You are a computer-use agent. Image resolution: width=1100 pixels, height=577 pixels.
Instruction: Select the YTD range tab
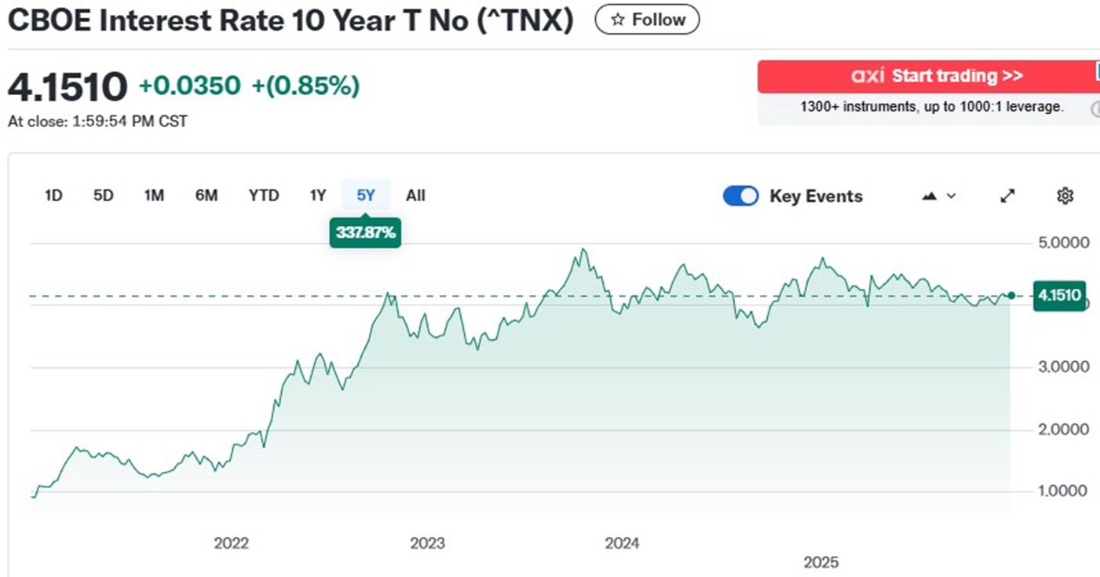(x=264, y=195)
